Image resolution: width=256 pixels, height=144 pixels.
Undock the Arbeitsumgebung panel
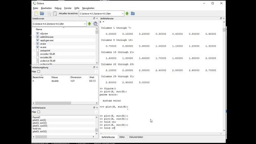[x=94, y=67]
